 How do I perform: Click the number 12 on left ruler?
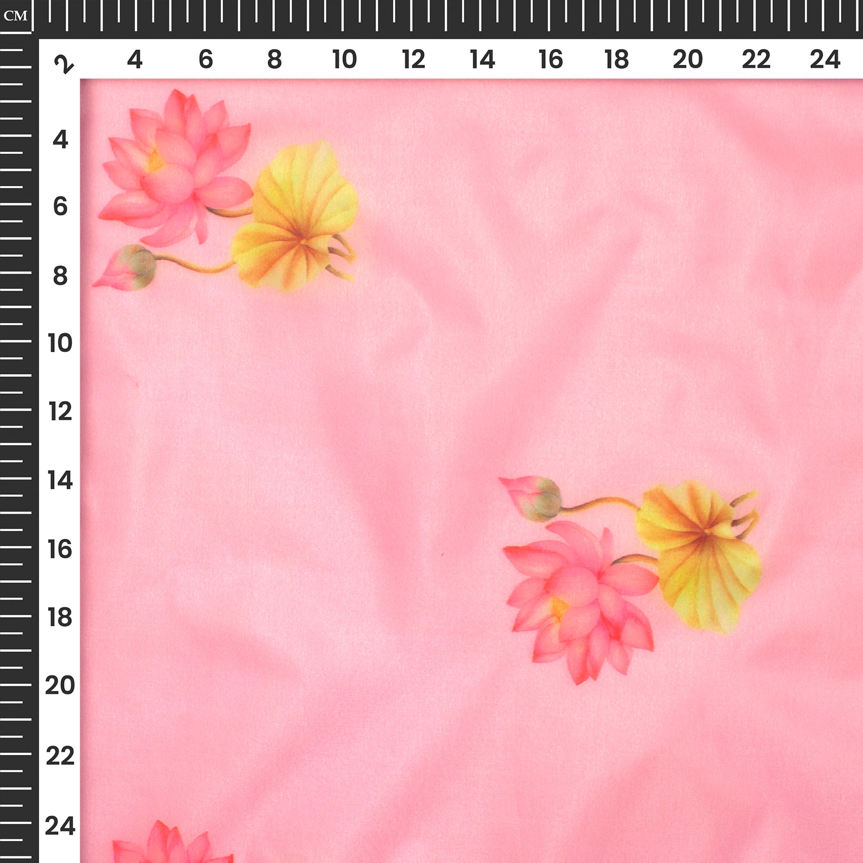click(x=60, y=412)
